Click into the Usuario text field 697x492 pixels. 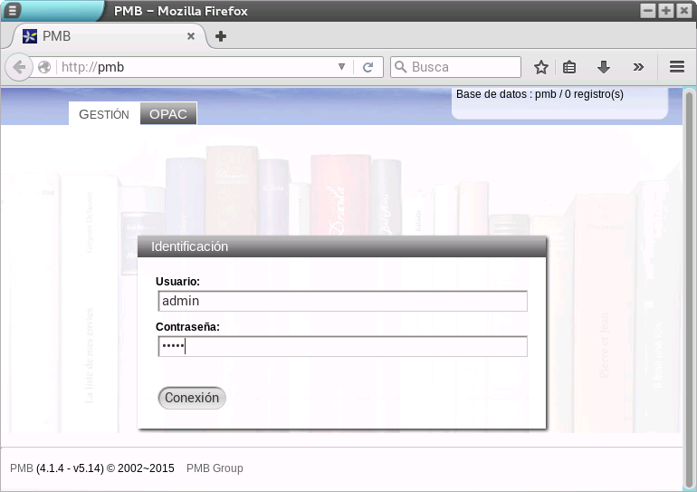click(x=342, y=301)
